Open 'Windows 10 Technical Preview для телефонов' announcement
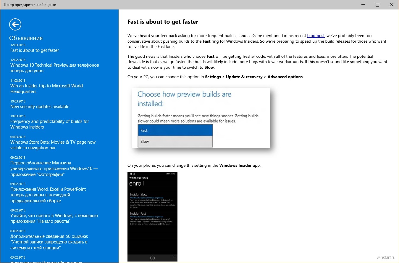The image size is (399, 263). click(55, 68)
